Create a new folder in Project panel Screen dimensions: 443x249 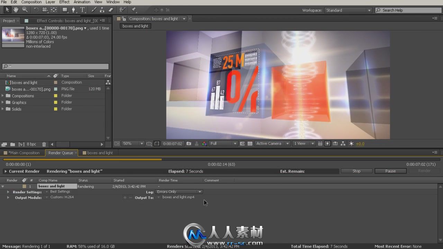pos(12,144)
